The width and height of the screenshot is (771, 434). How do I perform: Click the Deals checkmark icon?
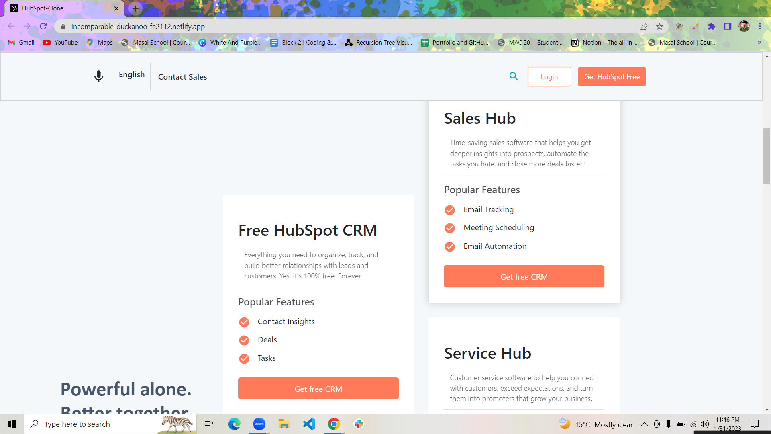pos(244,340)
